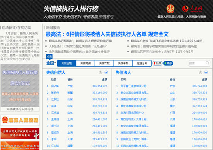Open the 性别分布 tab

[x=142, y=64]
